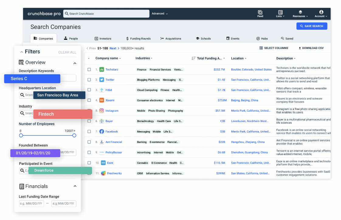
Task: Collapse the Filters panel chevron
Action: coord(22,52)
